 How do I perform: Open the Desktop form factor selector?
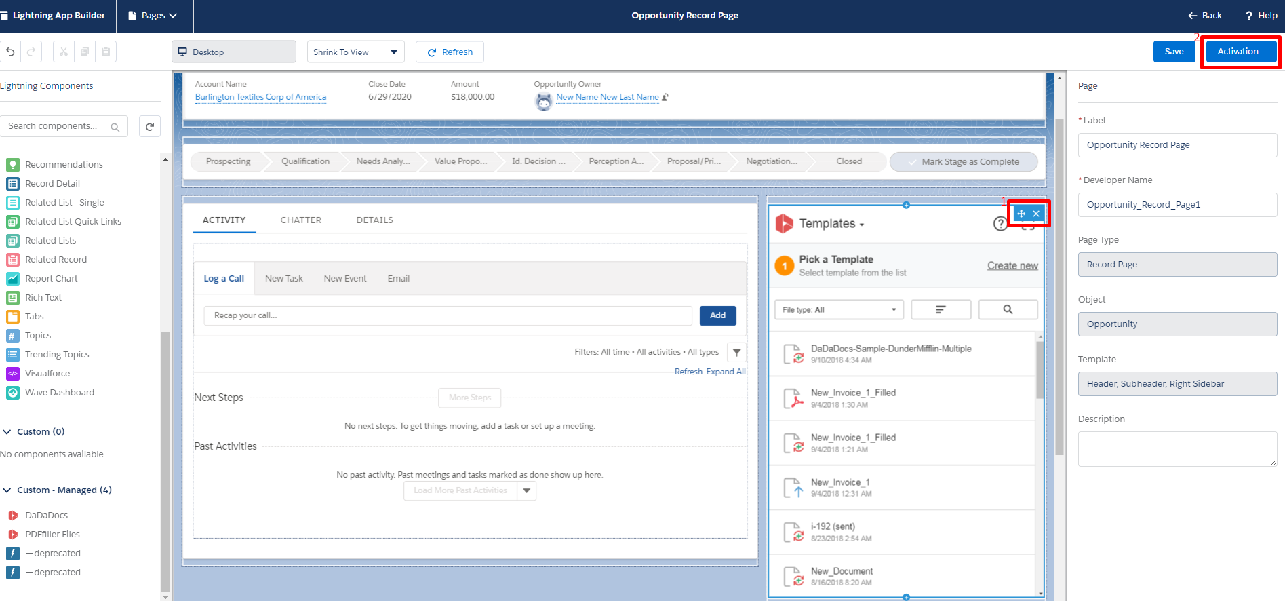click(234, 52)
